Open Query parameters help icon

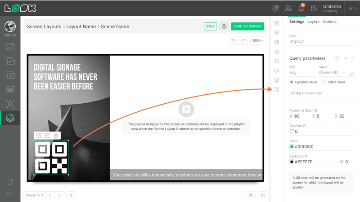[x=337, y=58]
